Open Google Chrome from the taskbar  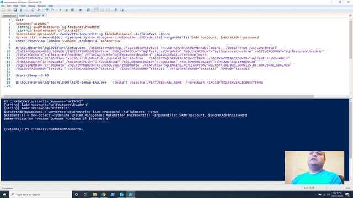pyautogui.click(x=104, y=194)
